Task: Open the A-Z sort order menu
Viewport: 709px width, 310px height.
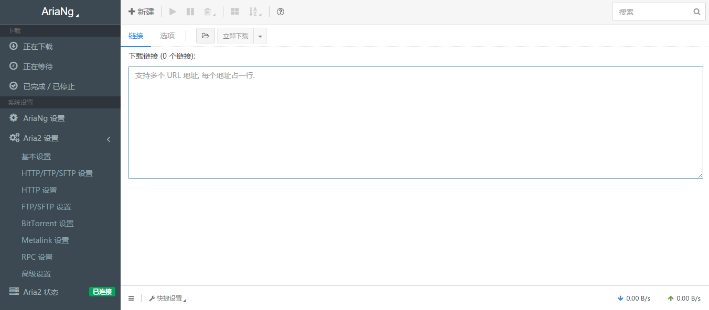Action: coord(255,12)
